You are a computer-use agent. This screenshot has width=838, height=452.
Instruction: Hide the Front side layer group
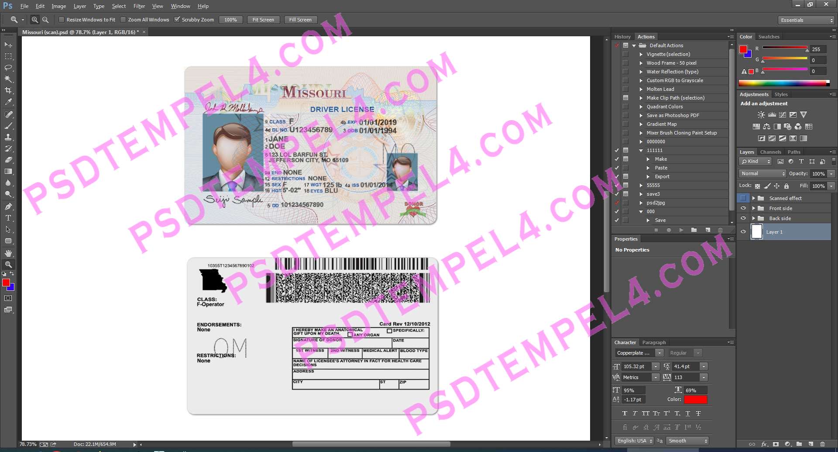743,208
